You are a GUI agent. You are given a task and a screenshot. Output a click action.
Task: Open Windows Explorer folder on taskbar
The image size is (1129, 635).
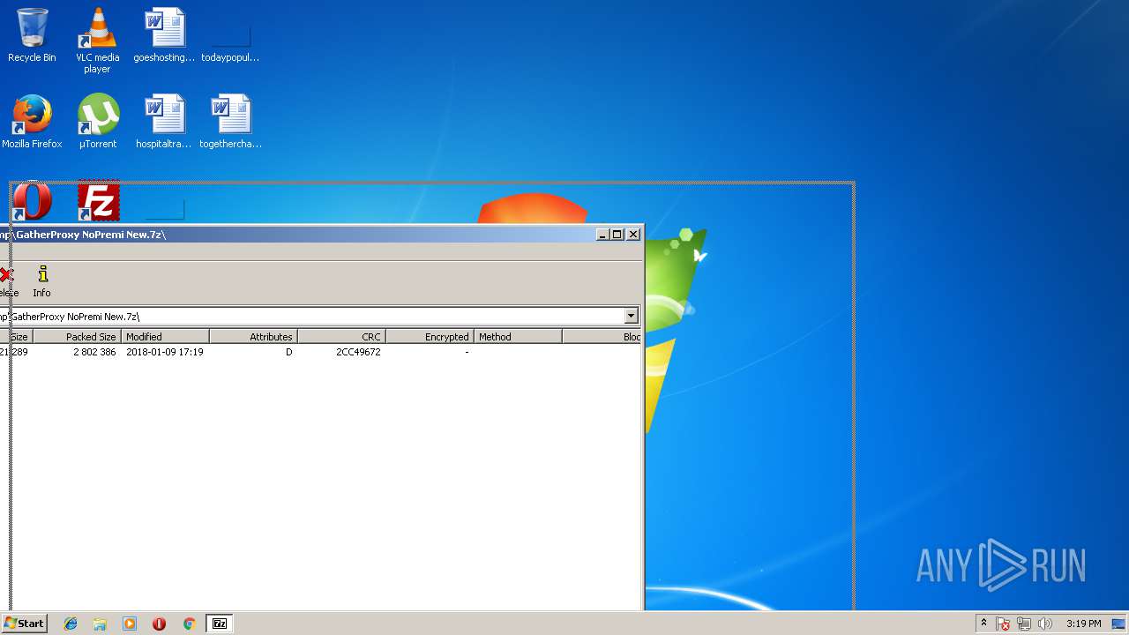tap(100, 624)
